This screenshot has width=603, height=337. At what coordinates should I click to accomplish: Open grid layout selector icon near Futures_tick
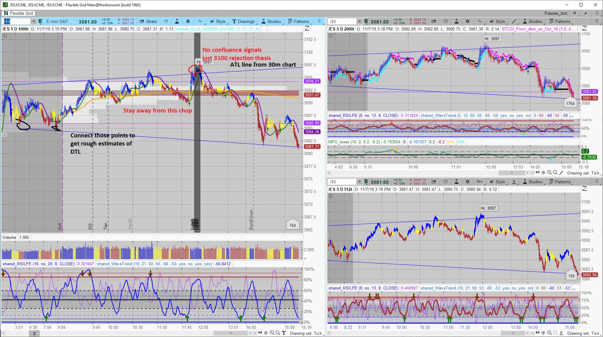[x=575, y=13]
